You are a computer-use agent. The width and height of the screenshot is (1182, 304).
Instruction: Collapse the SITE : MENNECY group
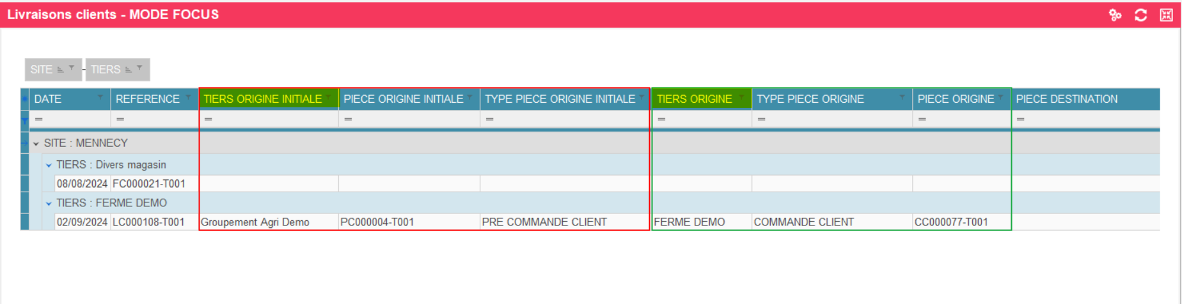click(x=36, y=144)
